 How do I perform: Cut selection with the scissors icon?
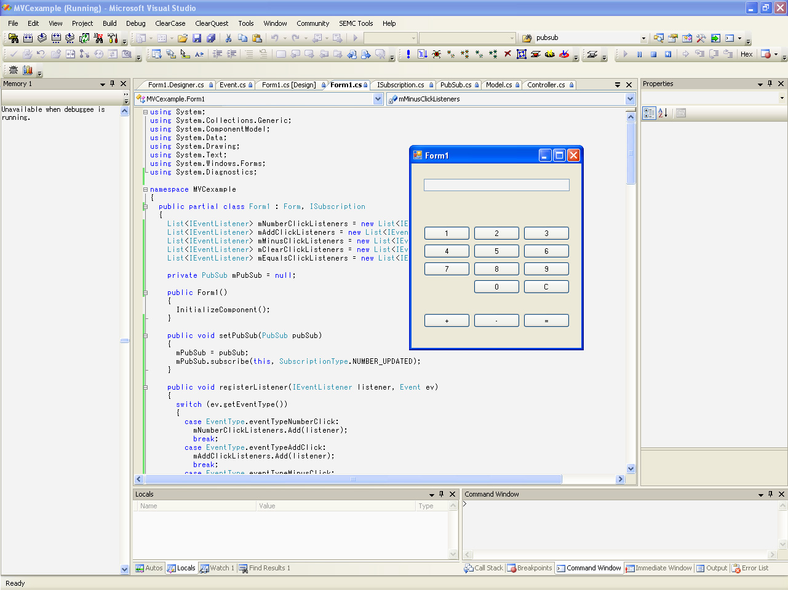click(228, 38)
